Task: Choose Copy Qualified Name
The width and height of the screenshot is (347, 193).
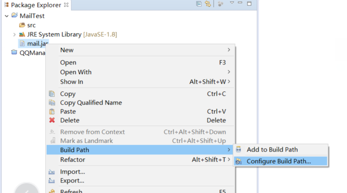Action: pos(141,103)
